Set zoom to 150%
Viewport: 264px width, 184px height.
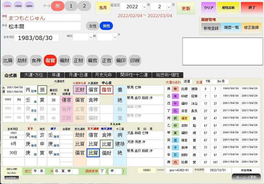18,6
